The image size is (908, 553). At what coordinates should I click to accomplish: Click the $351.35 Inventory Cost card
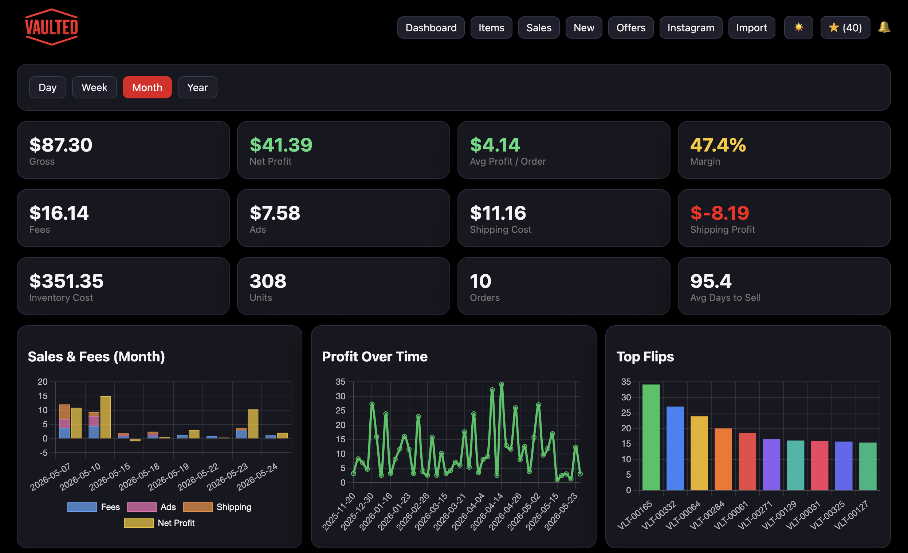point(123,286)
